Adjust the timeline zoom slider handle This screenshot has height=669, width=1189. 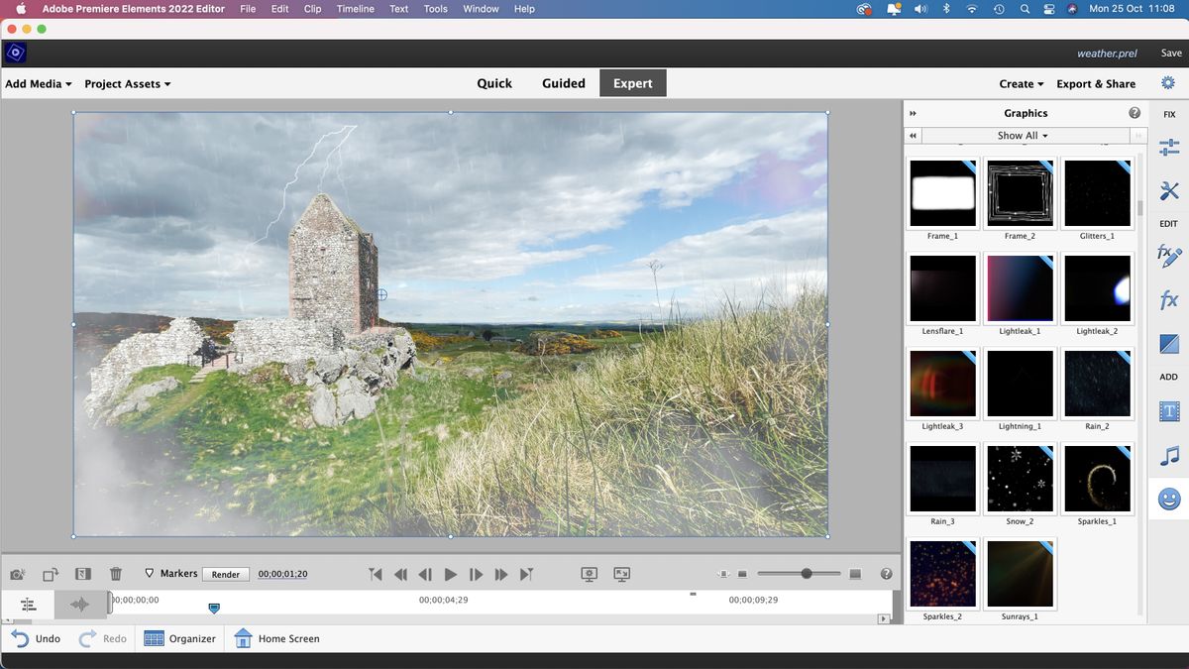(x=807, y=574)
